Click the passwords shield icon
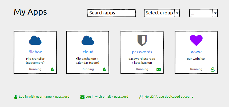229x107 pixels. point(142,40)
